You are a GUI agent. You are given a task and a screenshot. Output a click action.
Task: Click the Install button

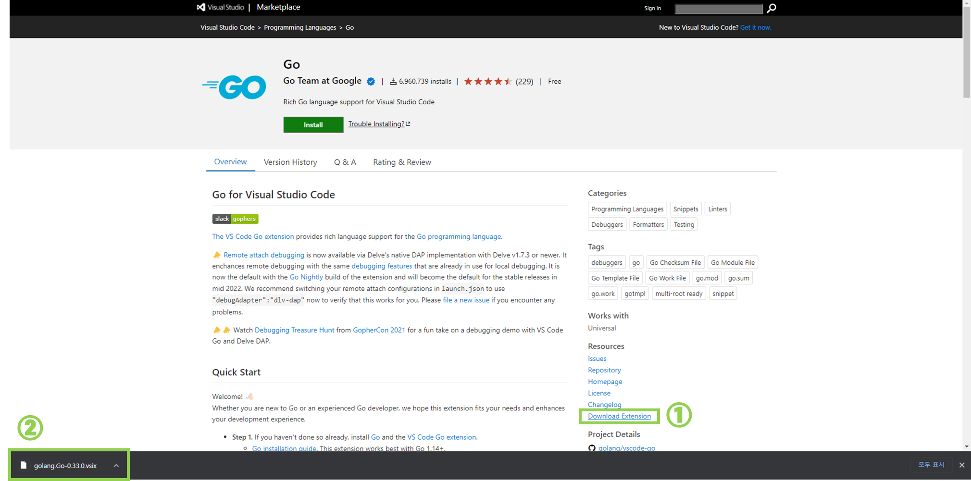click(313, 124)
